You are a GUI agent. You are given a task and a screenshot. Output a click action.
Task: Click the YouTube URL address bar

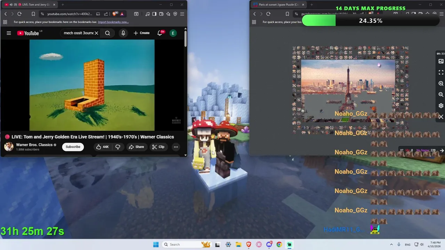coord(70,14)
